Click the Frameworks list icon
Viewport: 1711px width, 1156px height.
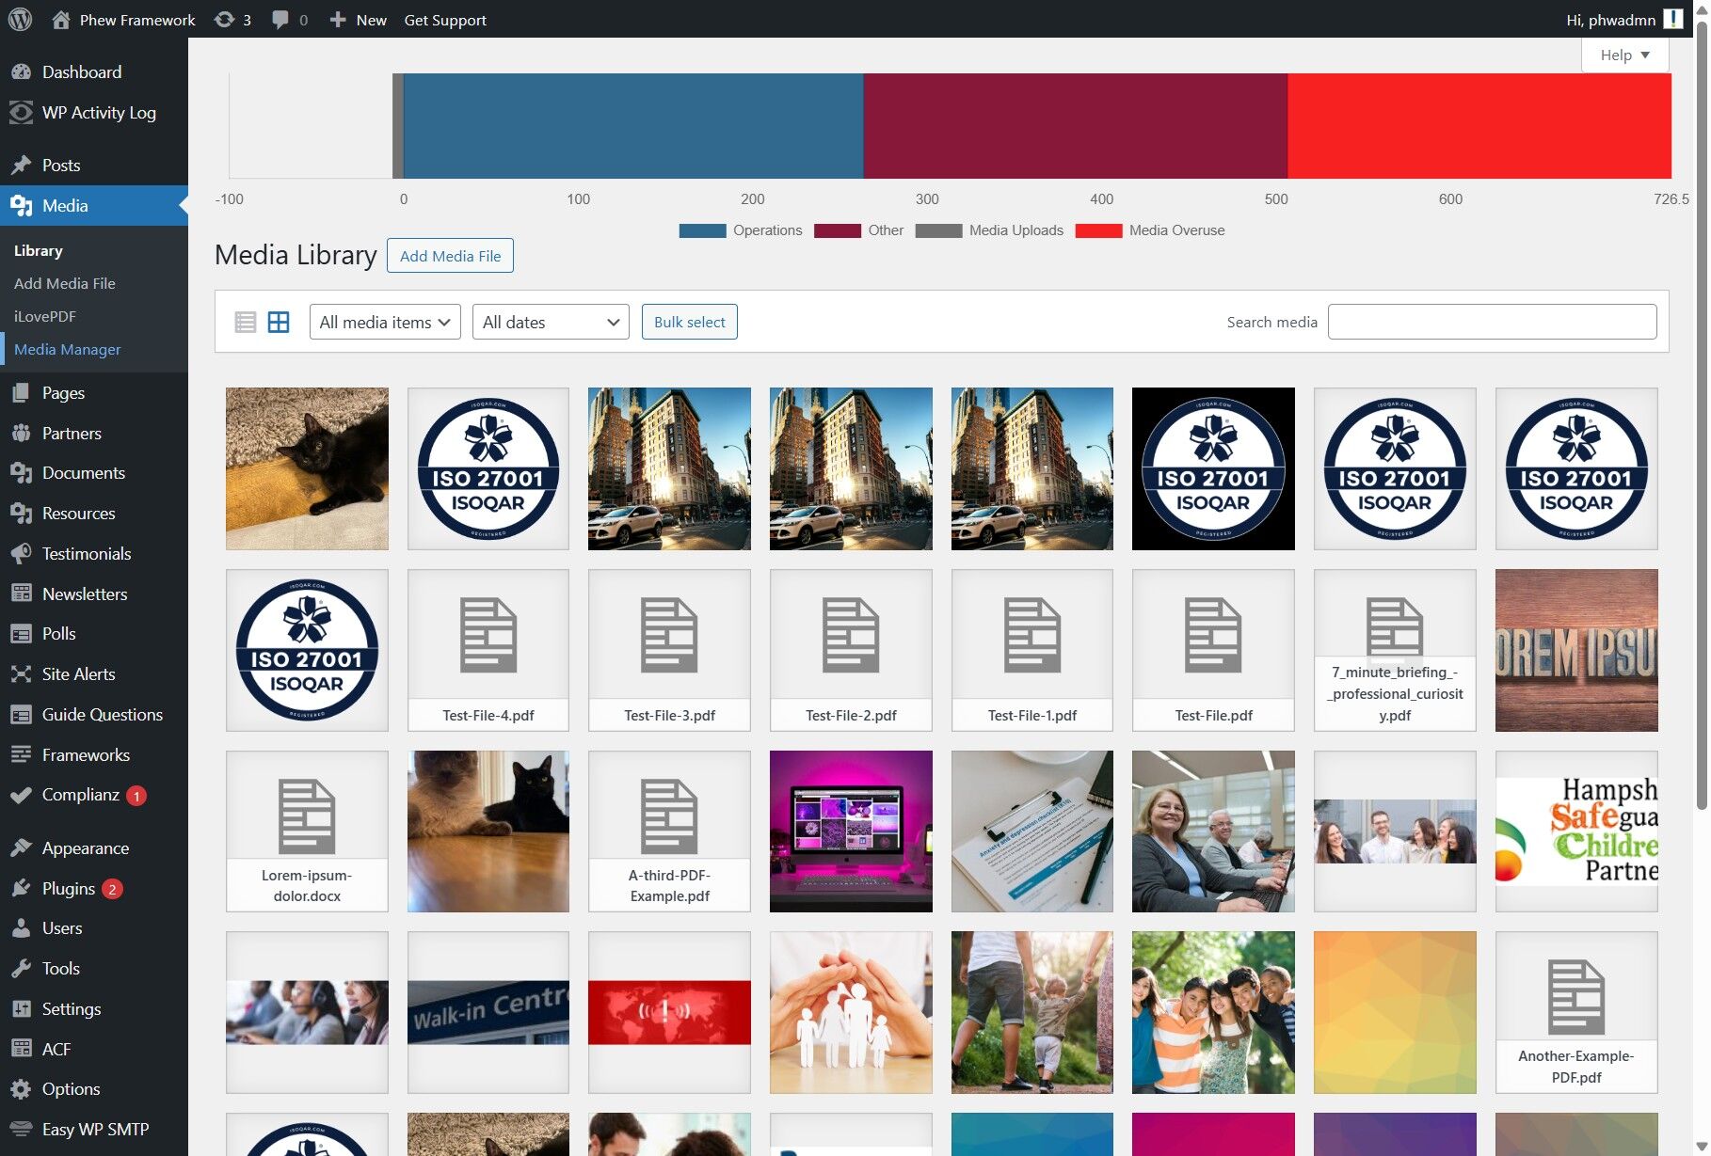point(21,755)
